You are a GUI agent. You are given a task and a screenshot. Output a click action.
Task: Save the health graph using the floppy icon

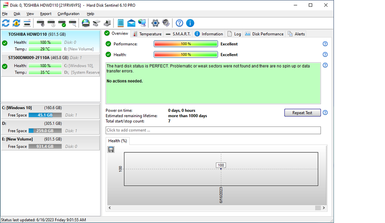coord(111,149)
